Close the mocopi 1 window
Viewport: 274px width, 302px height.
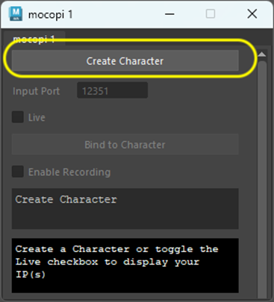pyautogui.click(x=252, y=14)
